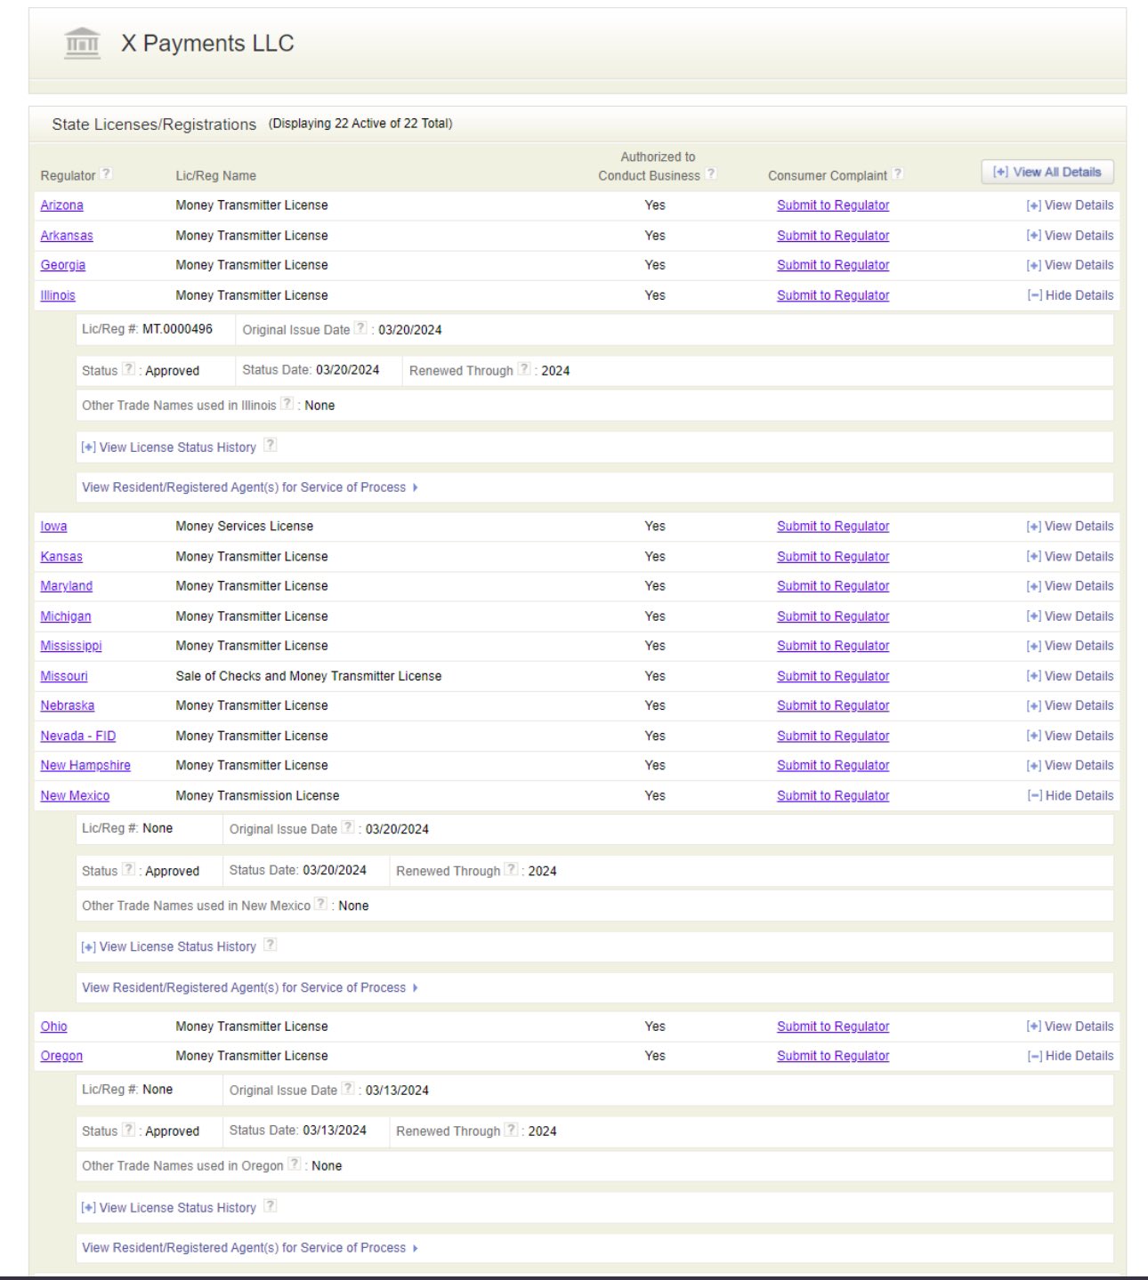Visit the Oregon regulator link
The image size is (1148, 1280).
(x=61, y=1056)
